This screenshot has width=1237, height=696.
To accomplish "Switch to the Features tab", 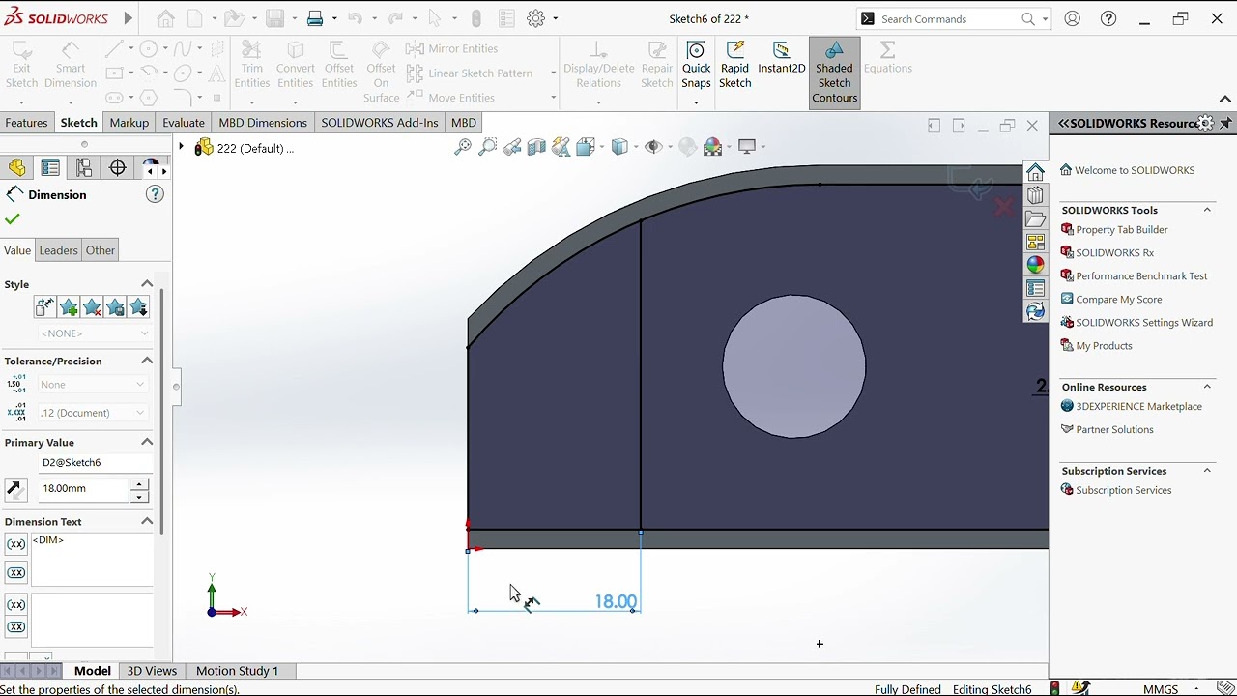I will click(x=26, y=123).
